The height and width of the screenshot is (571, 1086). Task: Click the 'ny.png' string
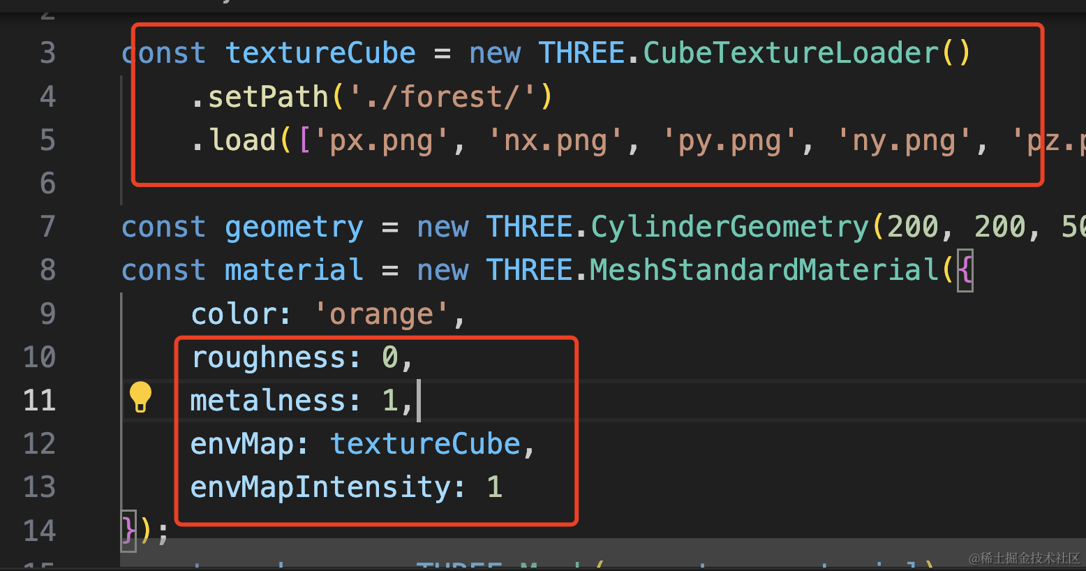905,140
